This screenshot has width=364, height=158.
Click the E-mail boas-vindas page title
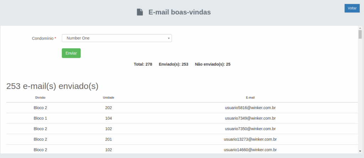click(x=180, y=12)
